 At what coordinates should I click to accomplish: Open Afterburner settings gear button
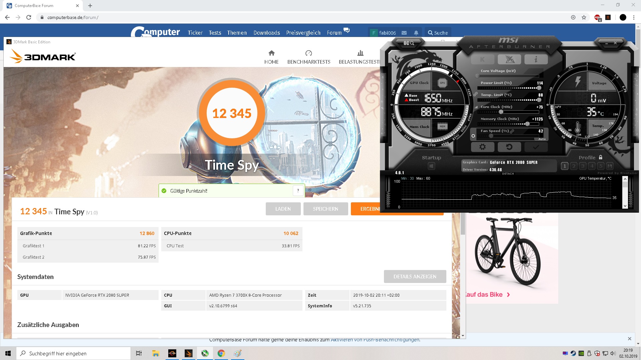pos(482,147)
